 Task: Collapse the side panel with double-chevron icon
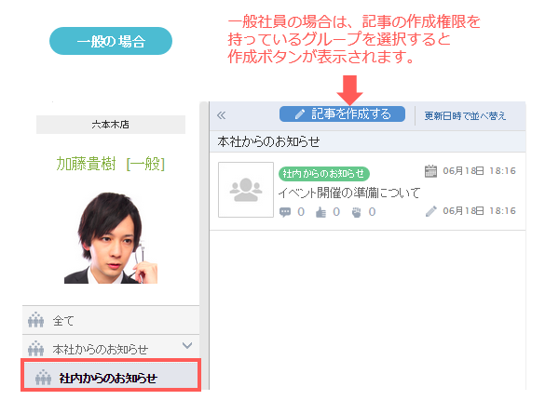(222, 115)
